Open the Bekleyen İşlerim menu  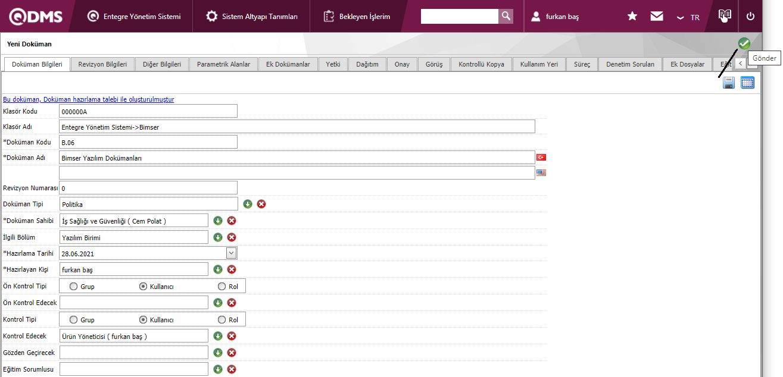tap(357, 17)
